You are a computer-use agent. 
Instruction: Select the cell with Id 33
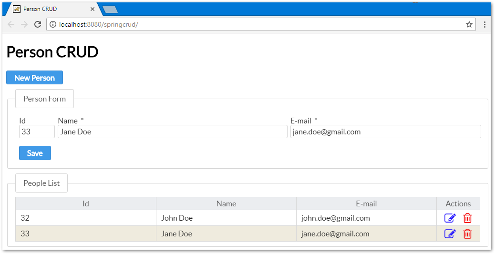click(85, 234)
